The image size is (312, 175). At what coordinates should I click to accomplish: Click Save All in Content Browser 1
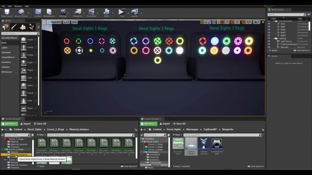point(40,123)
